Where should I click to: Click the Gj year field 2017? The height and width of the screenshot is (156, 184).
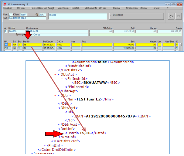click(43, 15)
